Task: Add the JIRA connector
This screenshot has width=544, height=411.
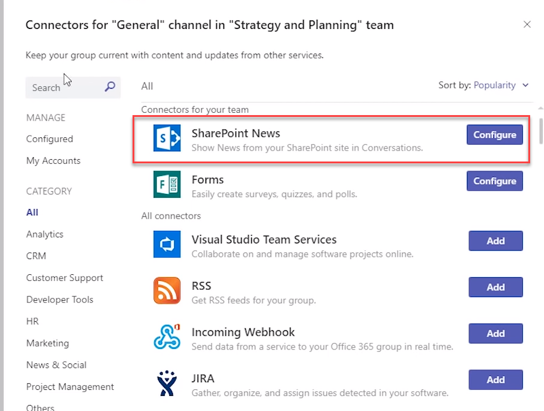Action: (495, 380)
